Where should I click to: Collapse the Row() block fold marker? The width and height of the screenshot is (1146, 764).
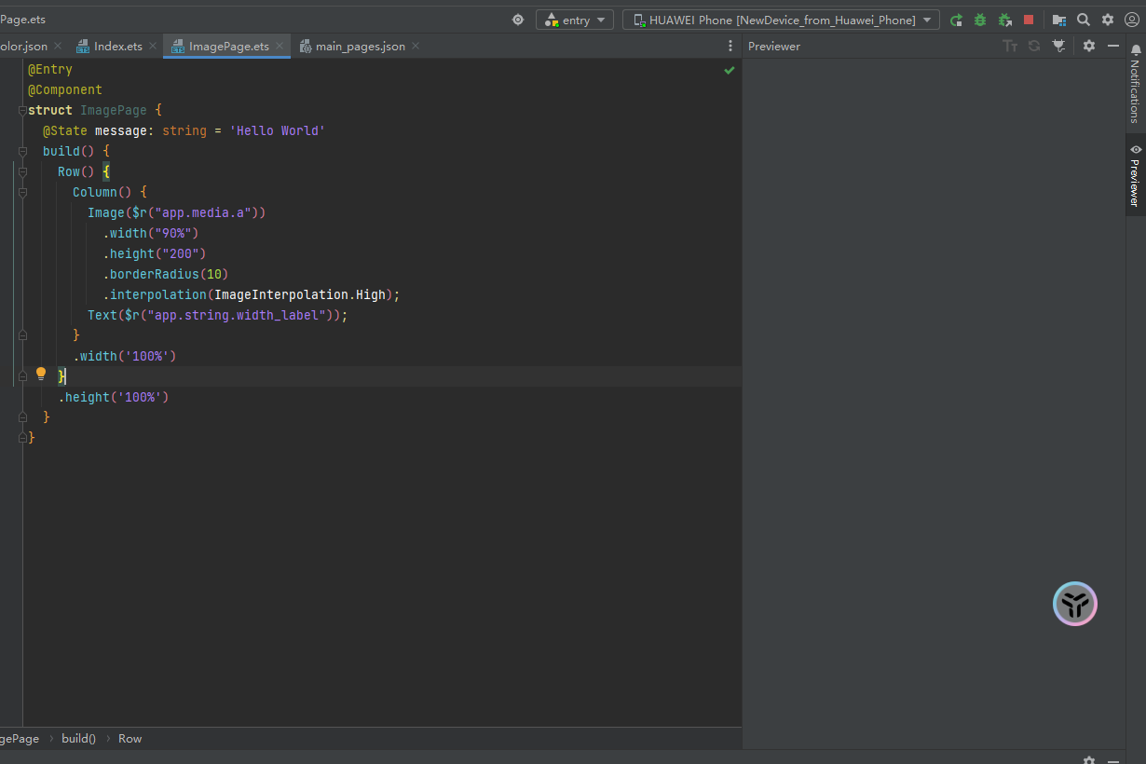[x=22, y=171]
